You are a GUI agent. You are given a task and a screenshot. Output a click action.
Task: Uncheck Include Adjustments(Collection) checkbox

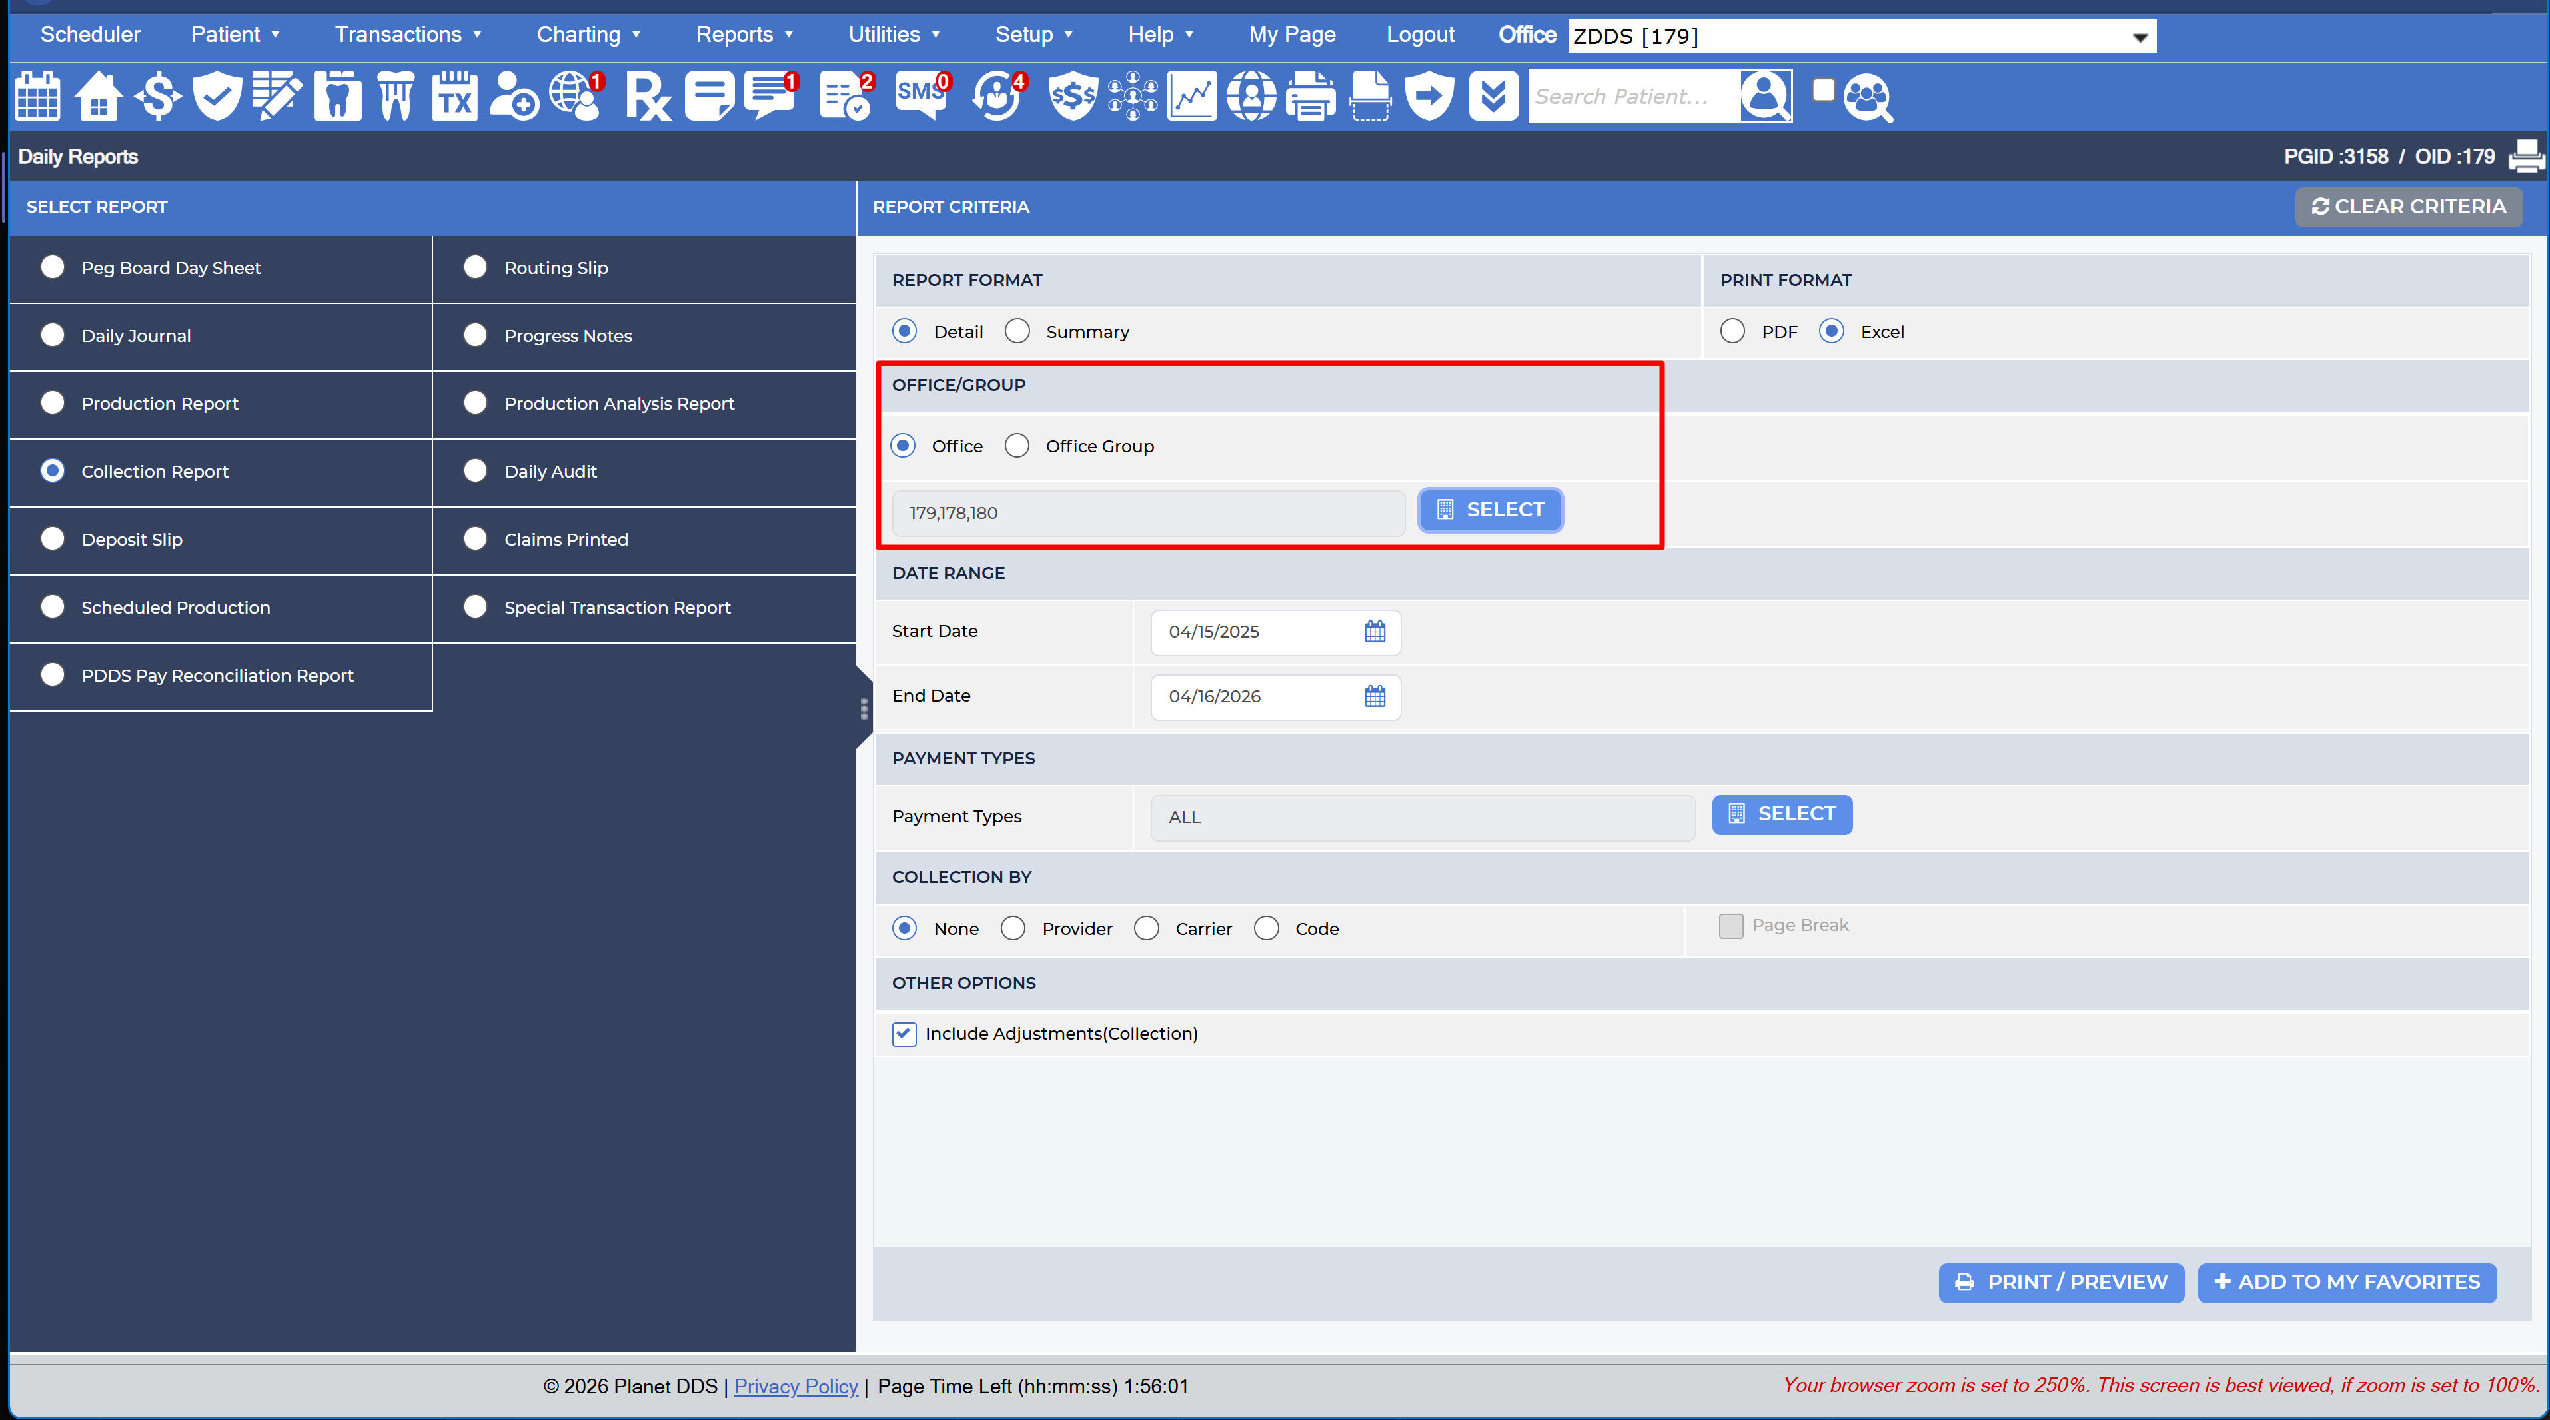(904, 1033)
